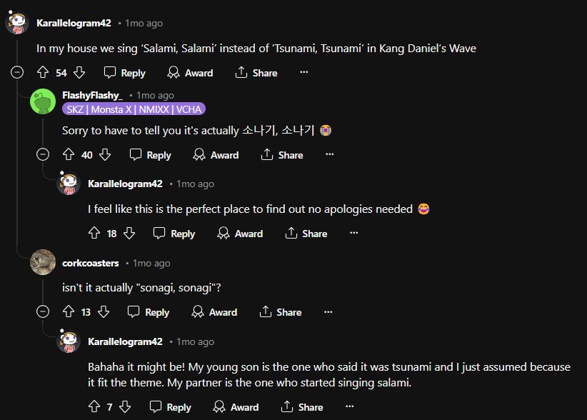Collapse the corkcoasters comment thread
This screenshot has height=420, width=587.
43,311
